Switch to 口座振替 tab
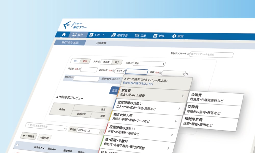The height and width of the screenshot is (153, 255). pyautogui.click(x=101, y=43)
